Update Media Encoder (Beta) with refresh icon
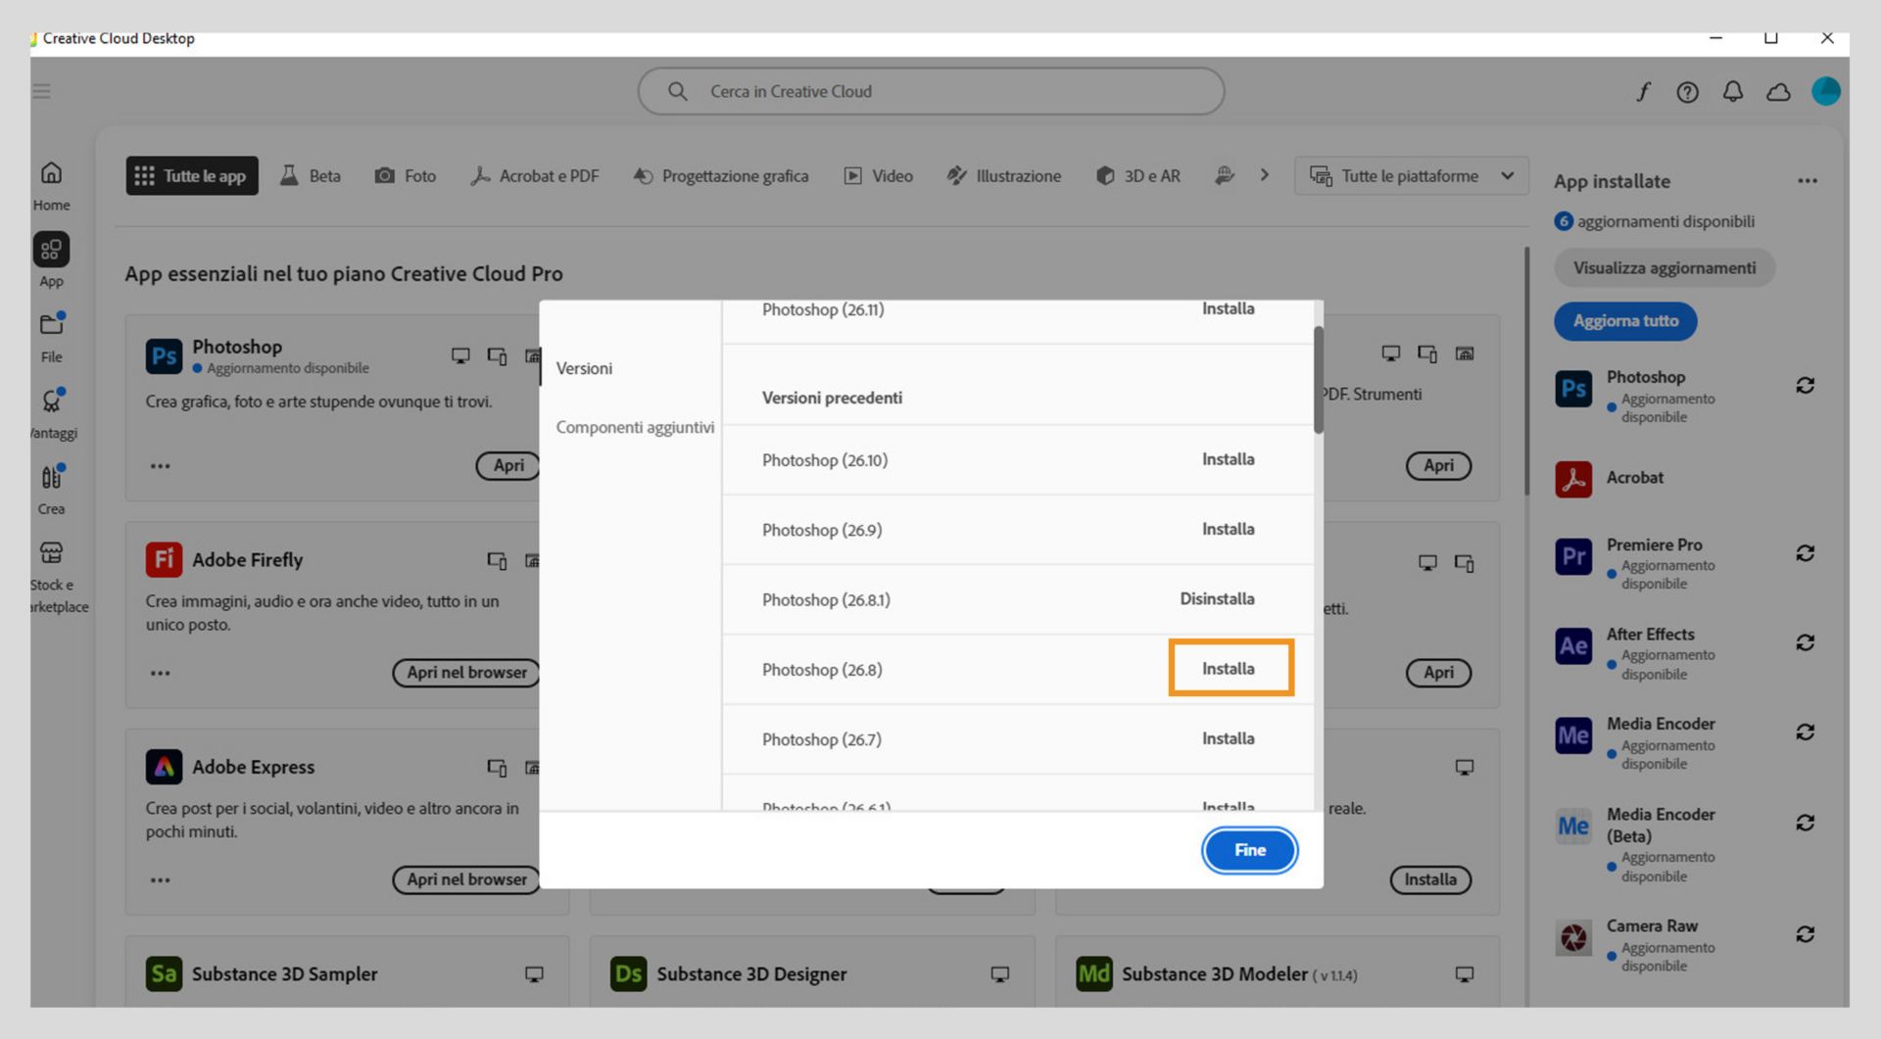This screenshot has height=1039, width=1881. [1805, 823]
